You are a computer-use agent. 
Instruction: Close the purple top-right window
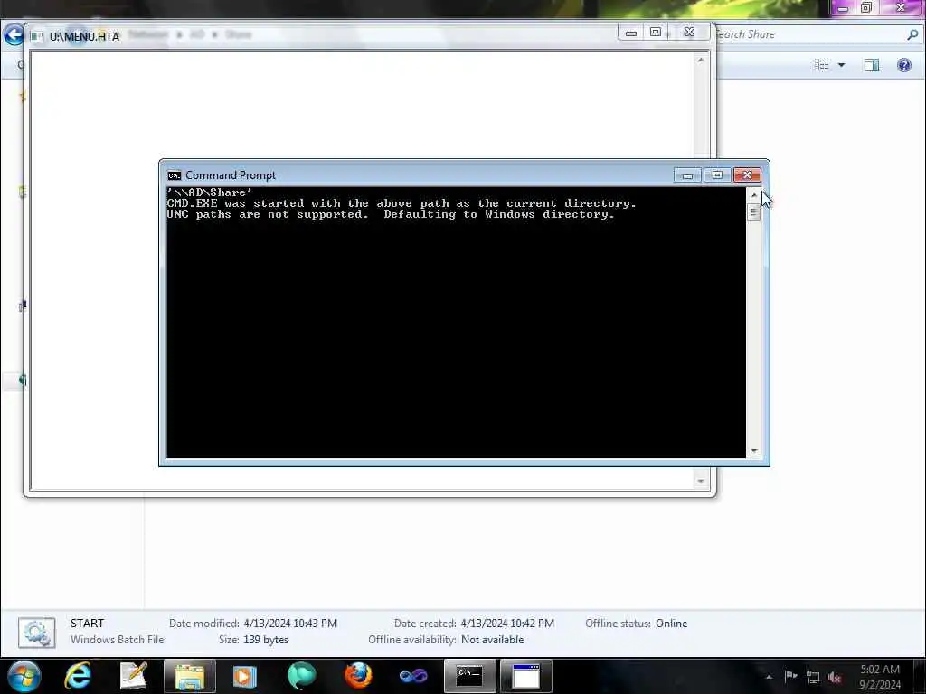click(x=901, y=7)
